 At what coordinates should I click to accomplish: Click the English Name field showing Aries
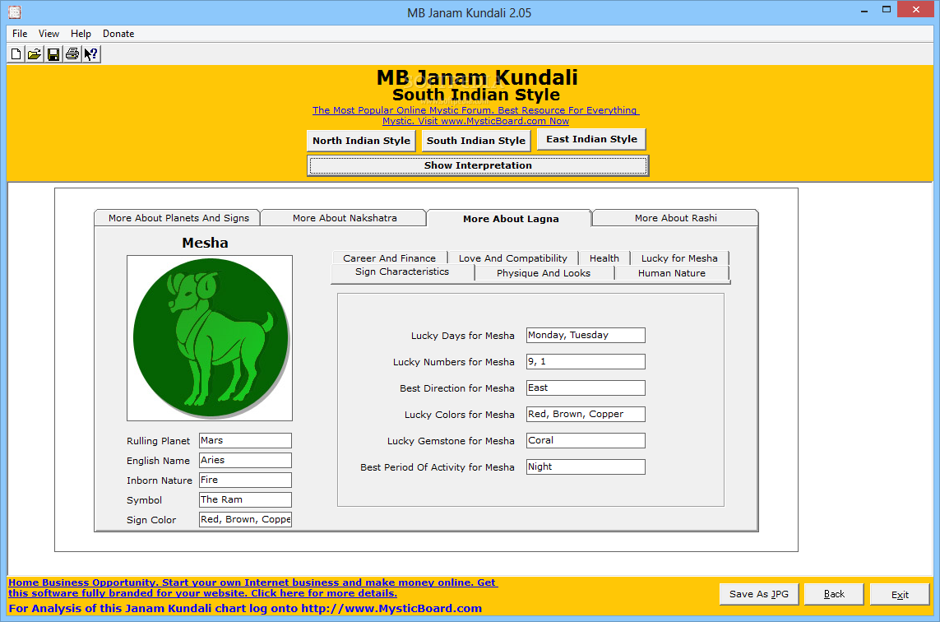(245, 461)
